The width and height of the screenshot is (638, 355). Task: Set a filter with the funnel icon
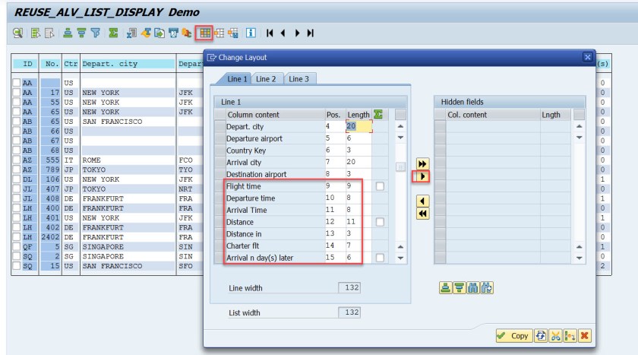pos(95,33)
